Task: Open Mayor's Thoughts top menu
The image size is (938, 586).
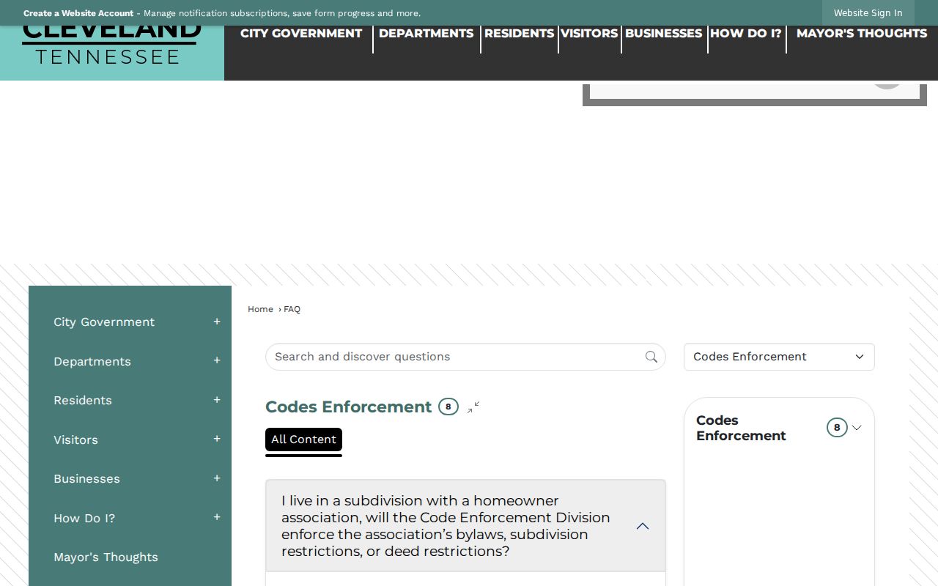Action: pyautogui.click(x=862, y=33)
